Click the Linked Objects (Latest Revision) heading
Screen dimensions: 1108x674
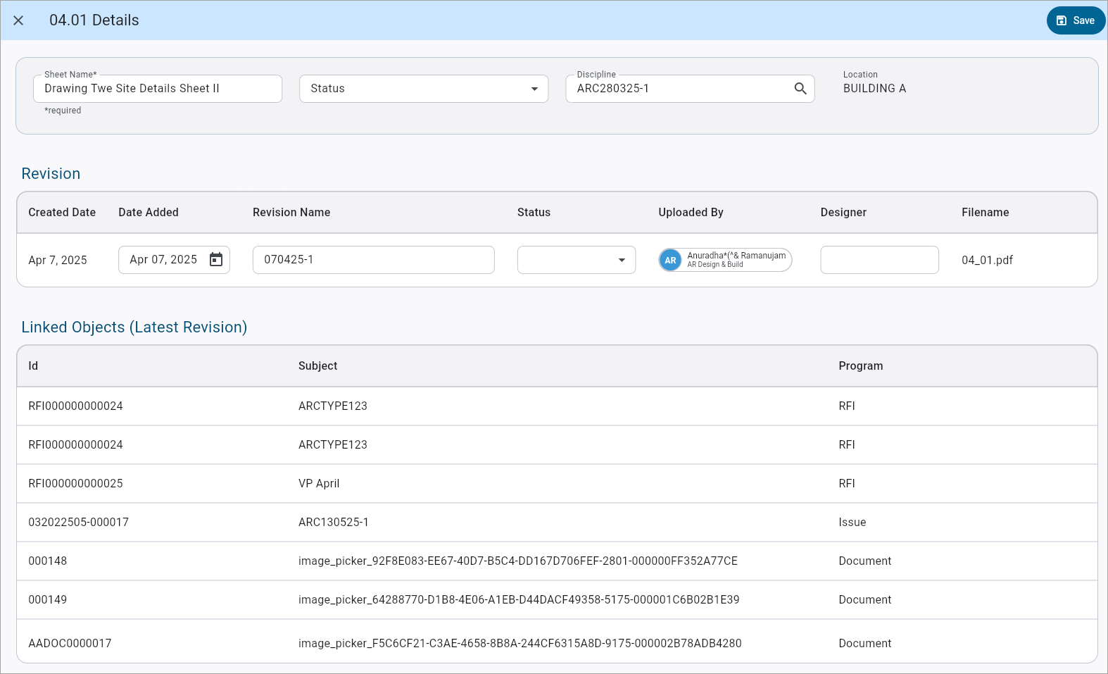pyautogui.click(x=134, y=327)
